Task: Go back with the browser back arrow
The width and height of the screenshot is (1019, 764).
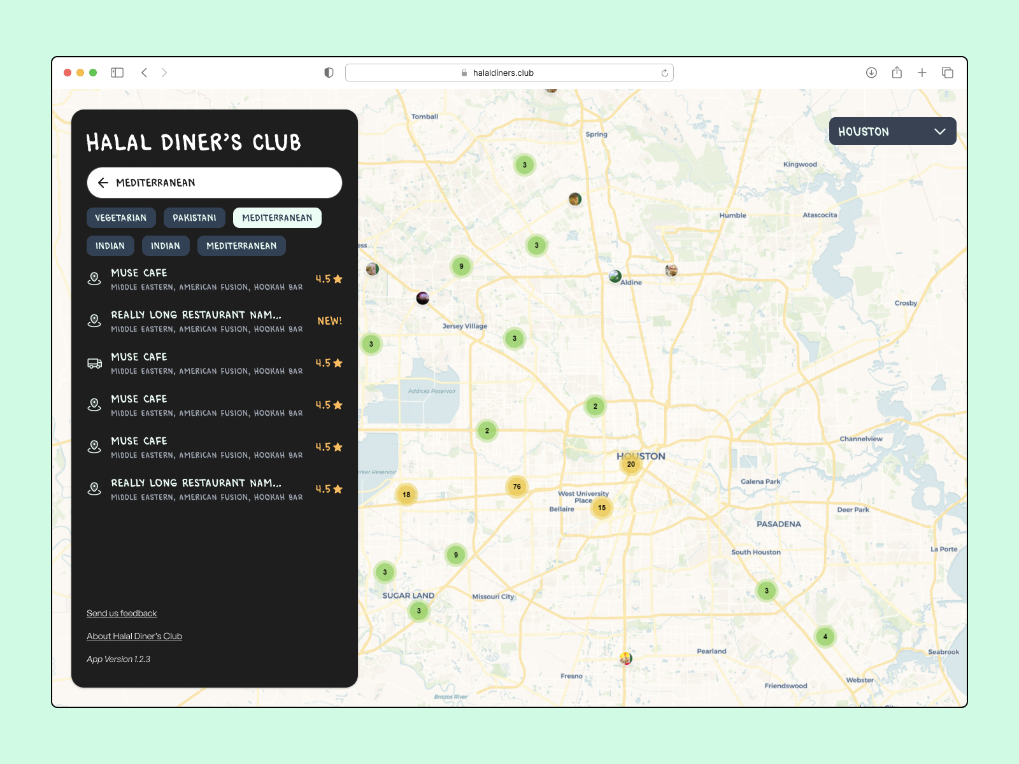Action: pyautogui.click(x=144, y=73)
